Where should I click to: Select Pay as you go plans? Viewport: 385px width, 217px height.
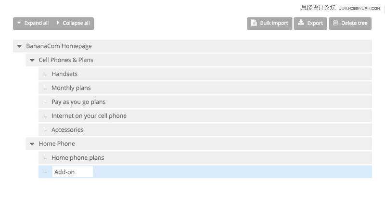click(x=78, y=102)
